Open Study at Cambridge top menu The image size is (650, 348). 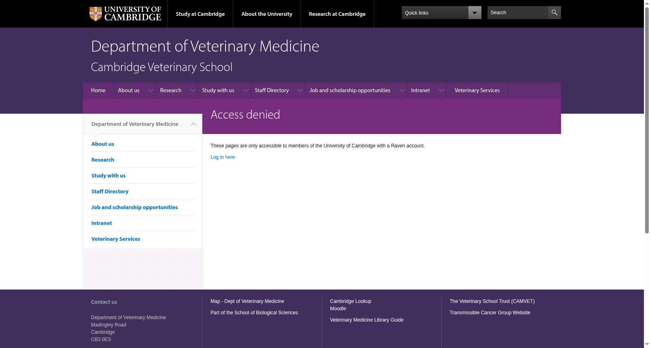[x=200, y=14]
